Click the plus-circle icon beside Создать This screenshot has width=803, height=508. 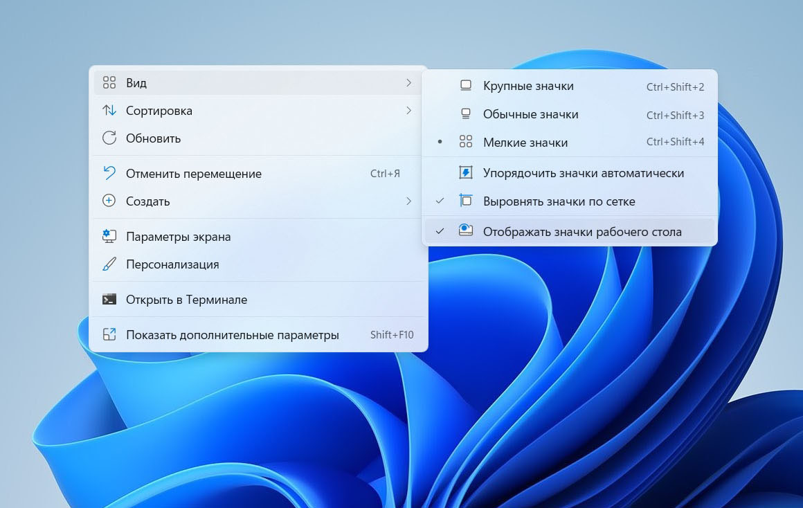pyautogui.click(x=109, y=201)
